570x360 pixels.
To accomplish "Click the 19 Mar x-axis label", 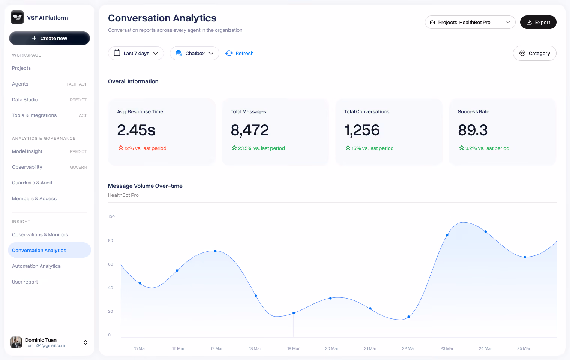I will 293,348.
